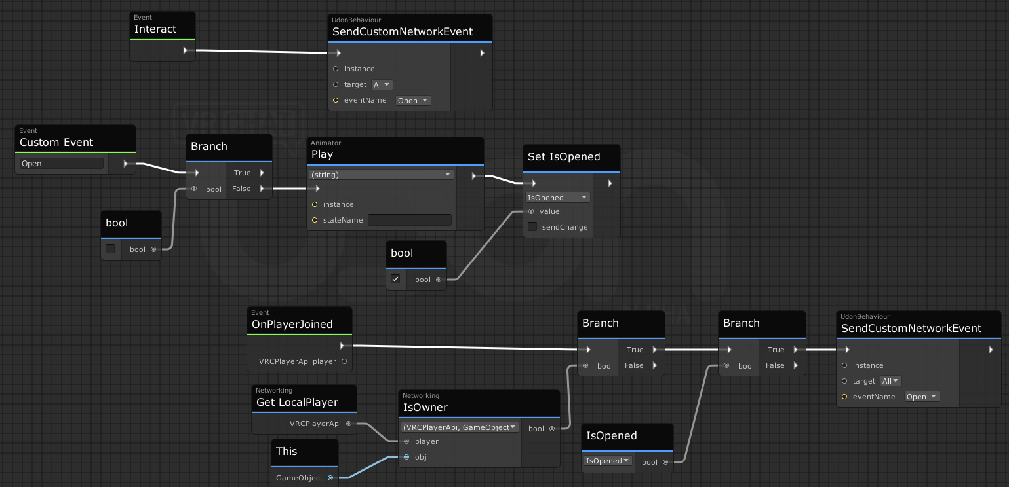This screenshot has width=1009, height=487.
Task: Click True output arrow on Branch fed by IsOpened variable
Action: coord(795,350)
